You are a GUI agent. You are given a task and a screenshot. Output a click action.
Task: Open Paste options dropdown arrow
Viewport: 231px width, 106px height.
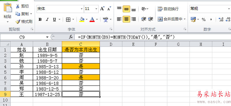tap(8, 22)
